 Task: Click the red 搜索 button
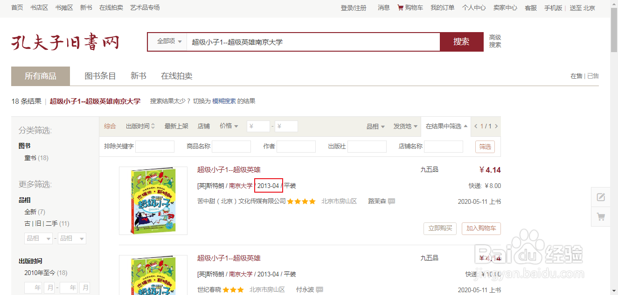tap(461, 41)
